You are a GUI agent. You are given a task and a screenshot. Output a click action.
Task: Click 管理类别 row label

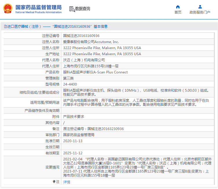click(52, 78)
